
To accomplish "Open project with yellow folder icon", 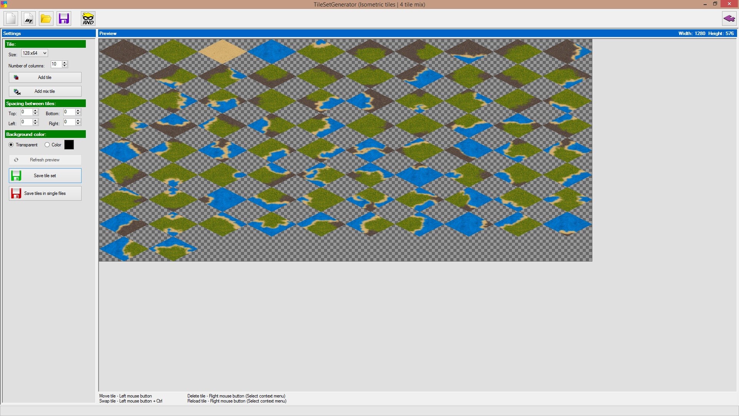I will click(x=46, y=18).
